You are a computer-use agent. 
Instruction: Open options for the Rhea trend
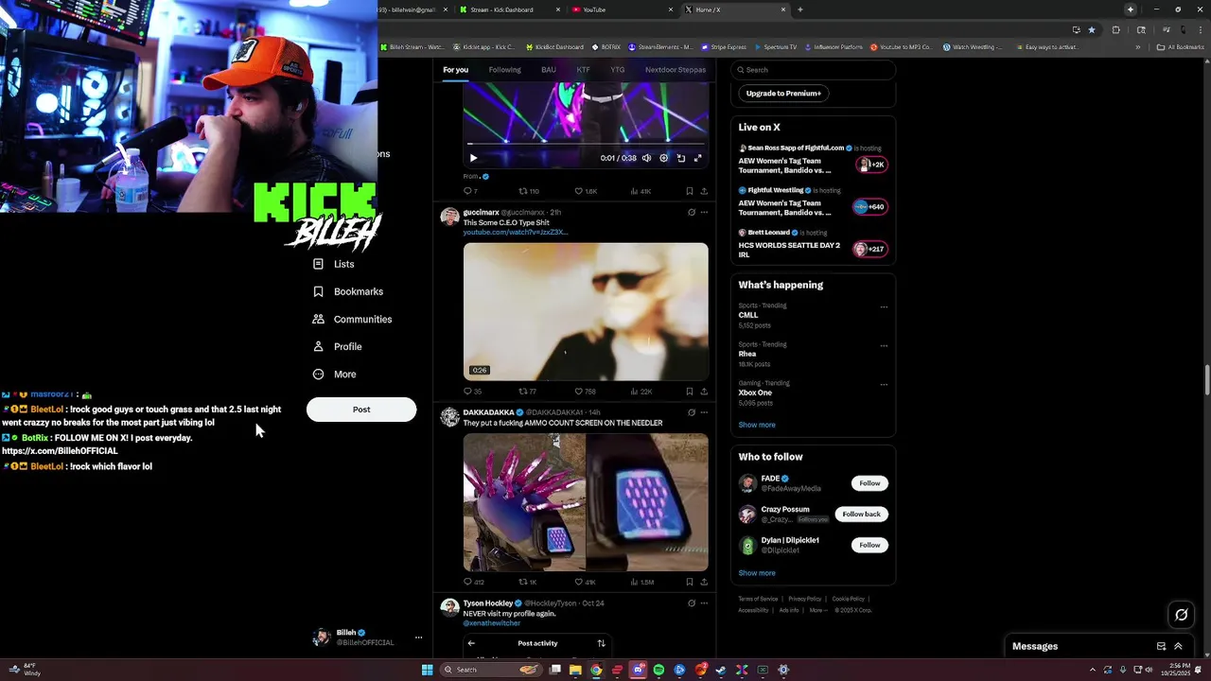tap(884, 345)
